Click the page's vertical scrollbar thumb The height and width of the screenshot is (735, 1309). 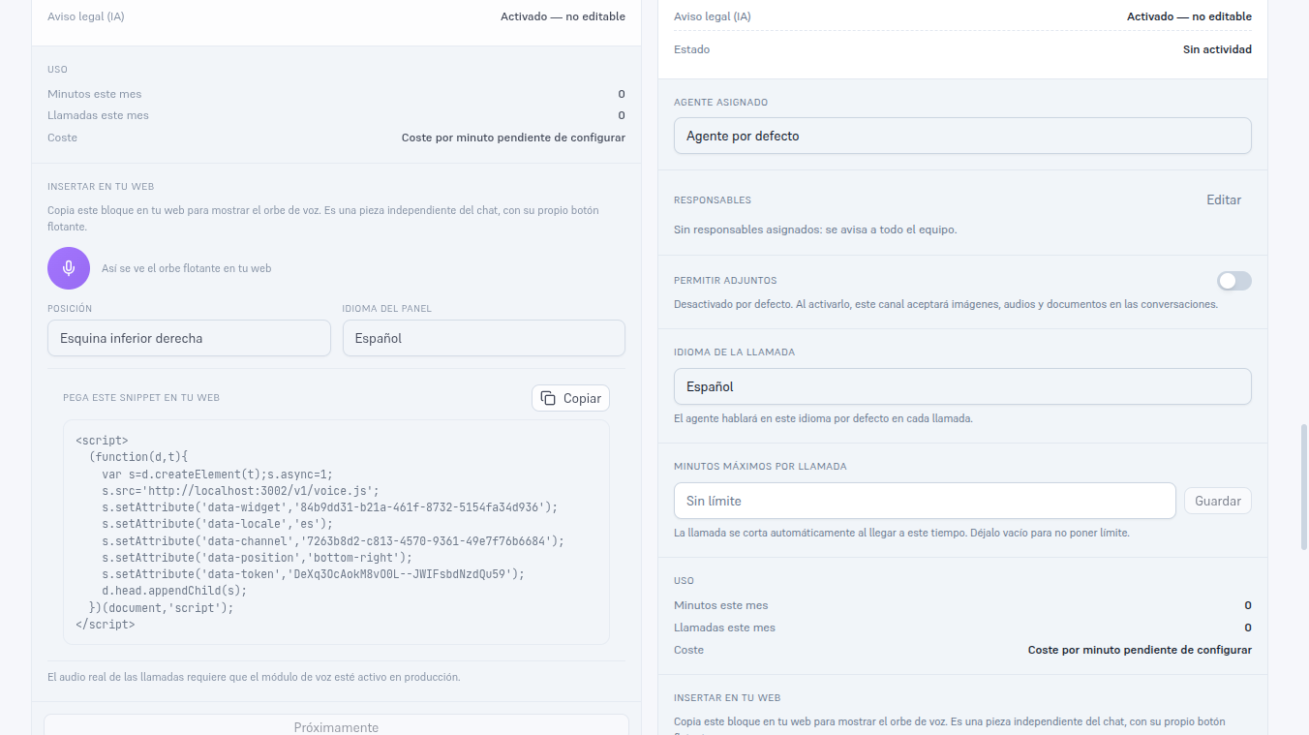coord(1303,487)
